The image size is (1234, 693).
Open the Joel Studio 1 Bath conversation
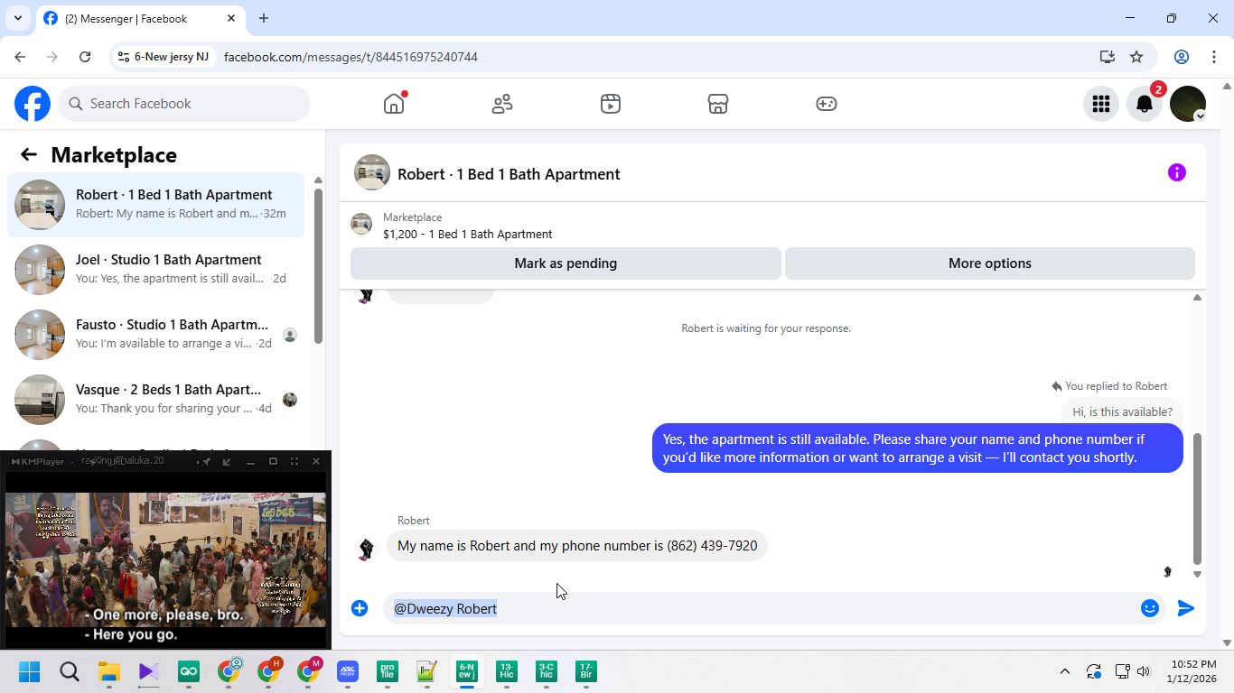pyautogui.click(x=156, y=270)
